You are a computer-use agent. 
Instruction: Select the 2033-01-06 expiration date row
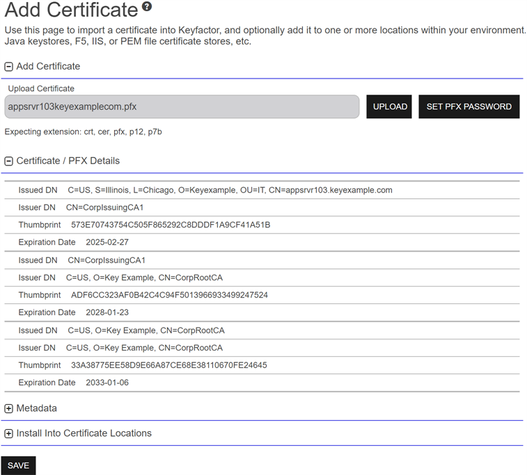(x=107, y=383)
